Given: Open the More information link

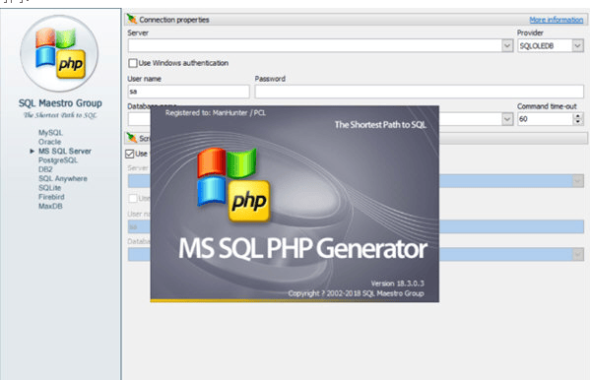Looking at the screenshot, I should (557, 20).
